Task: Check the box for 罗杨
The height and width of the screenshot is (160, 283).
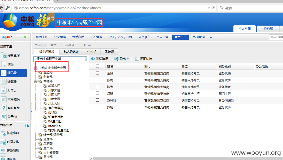Action: click(97, 107)
